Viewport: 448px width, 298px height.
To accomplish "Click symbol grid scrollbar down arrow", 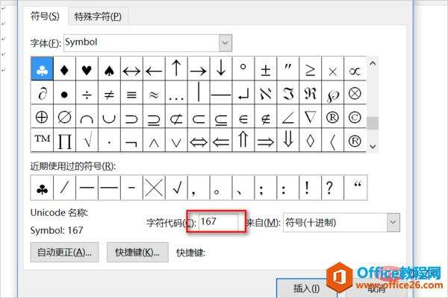I will 373,146.
